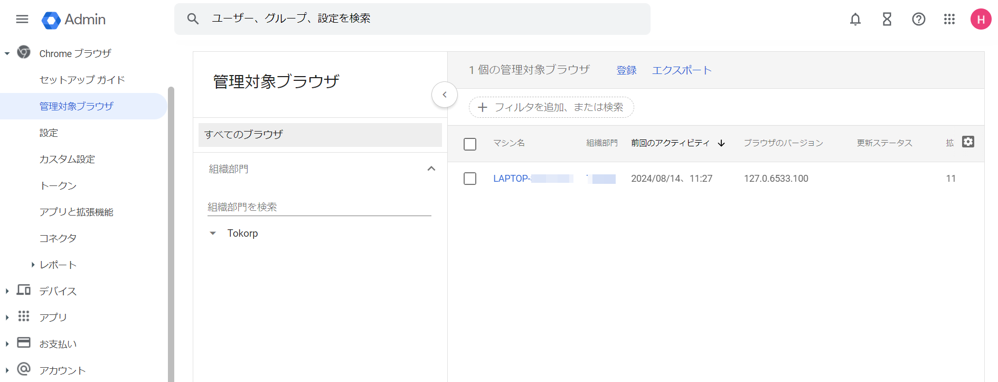Click the left sidebar vertical scrollbar
Screen dimensions: 998x382
(171, 232)
